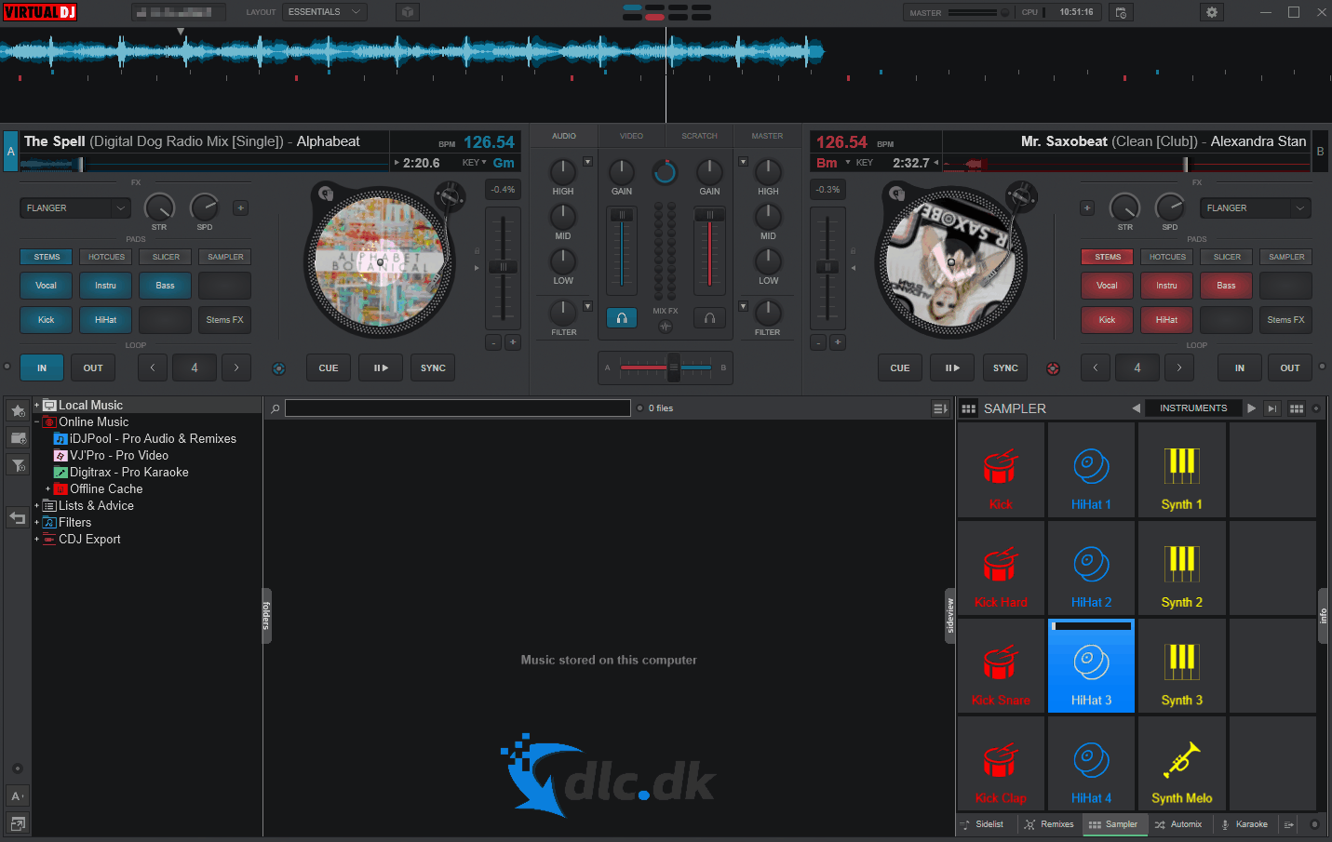Click the back arrow sidebar icon
This screenshot has width=1332, height=842.
pyautogui.click(x=18, y=517)
